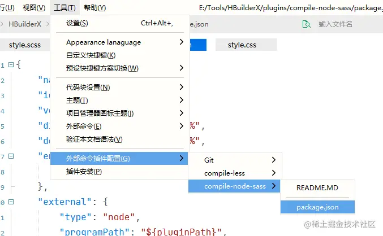Select compile-node-sass submenu item
The height and width of the screenshot is (236, 383).
[x=234, y=186]
